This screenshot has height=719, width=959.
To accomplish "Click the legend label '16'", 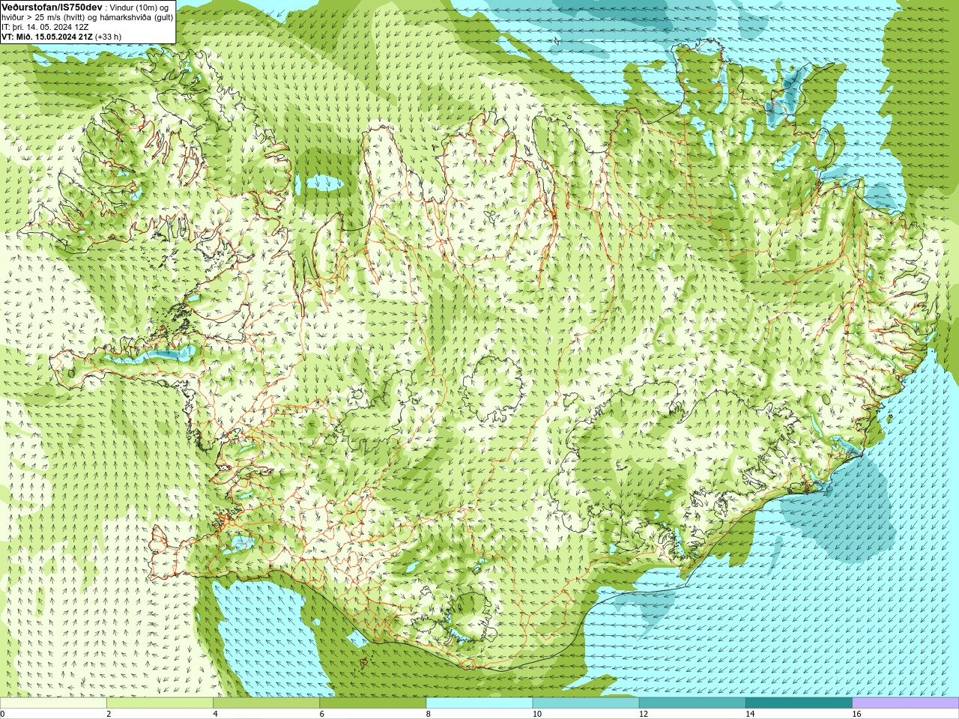I will click(857, 714).
